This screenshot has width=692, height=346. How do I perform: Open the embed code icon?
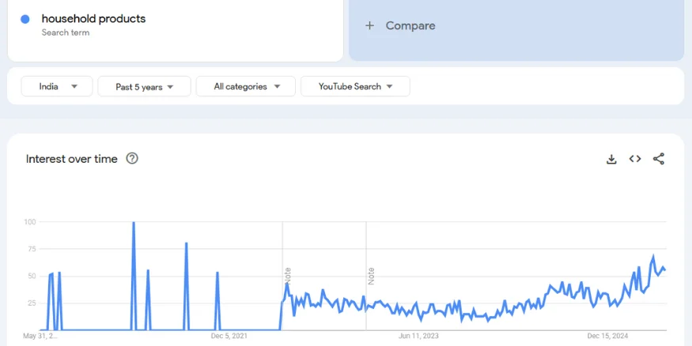click(635, 159)
